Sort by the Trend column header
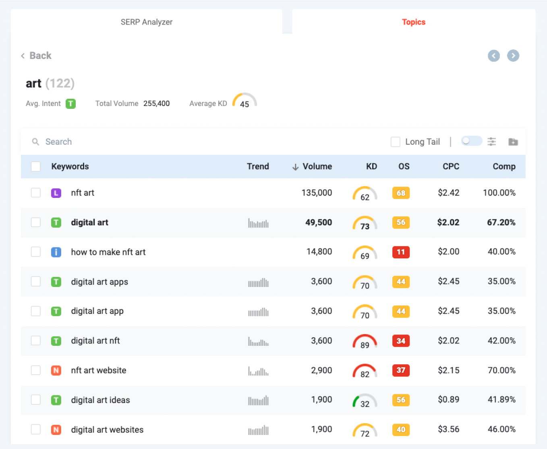This screenshot has width=547, height=449. (x=258, y=166)
